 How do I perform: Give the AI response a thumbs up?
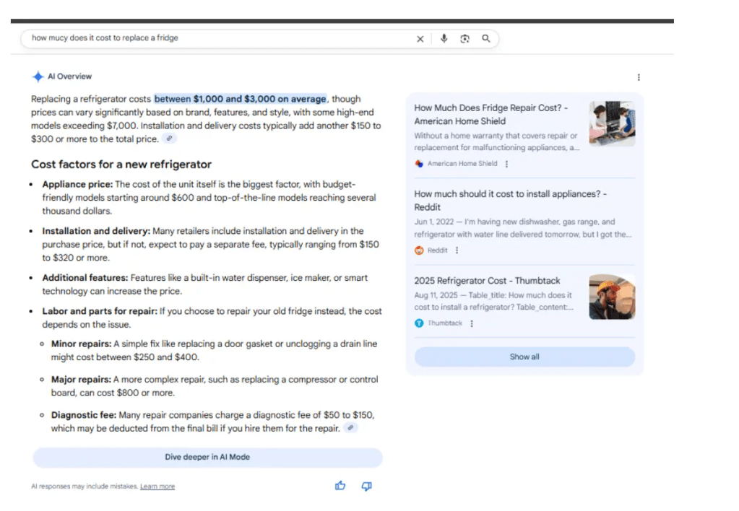pyautogui.click(x=340, y=486)
